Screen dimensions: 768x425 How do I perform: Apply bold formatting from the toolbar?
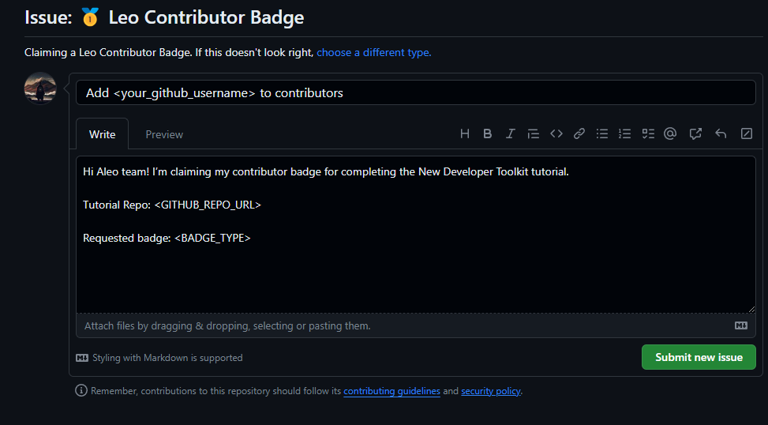[487, 134]
